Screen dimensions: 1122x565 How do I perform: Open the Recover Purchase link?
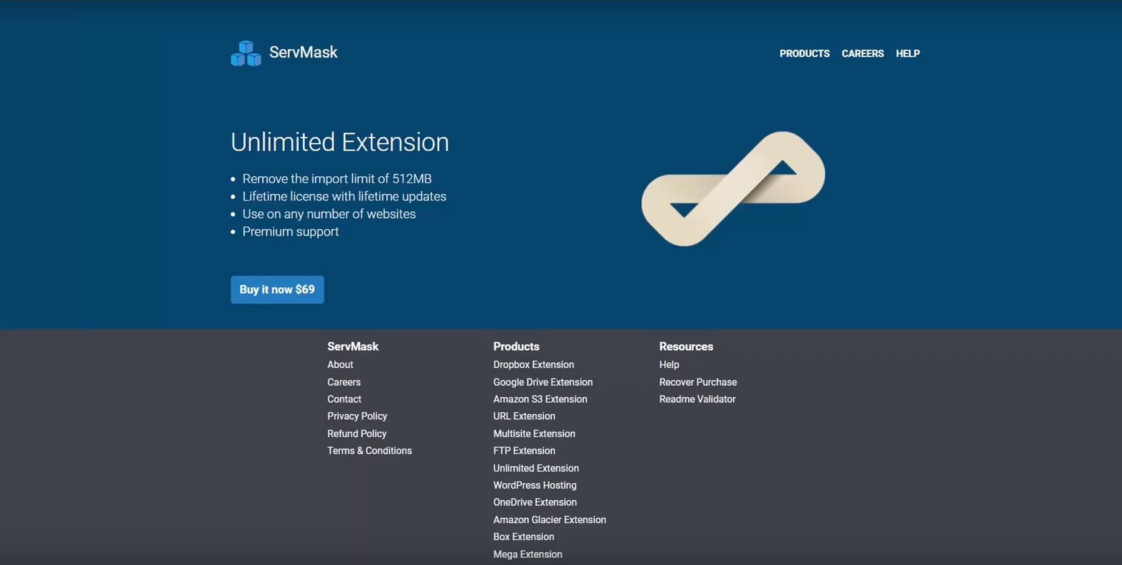tap(698, 382)
